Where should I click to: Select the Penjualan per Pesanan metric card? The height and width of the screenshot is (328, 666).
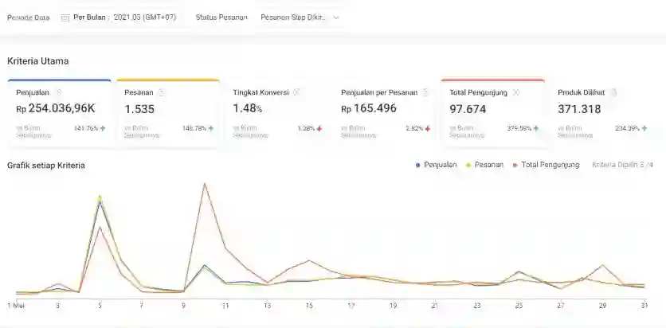[385, 113]
